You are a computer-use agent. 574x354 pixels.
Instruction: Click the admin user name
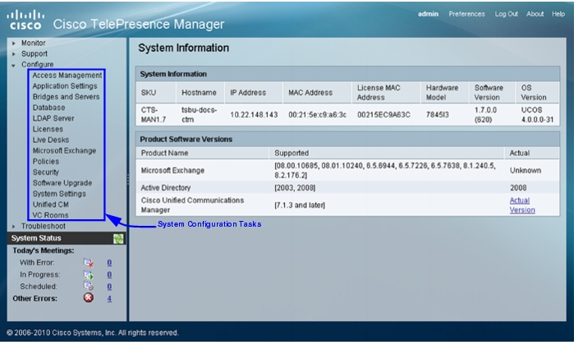[428, 14]
